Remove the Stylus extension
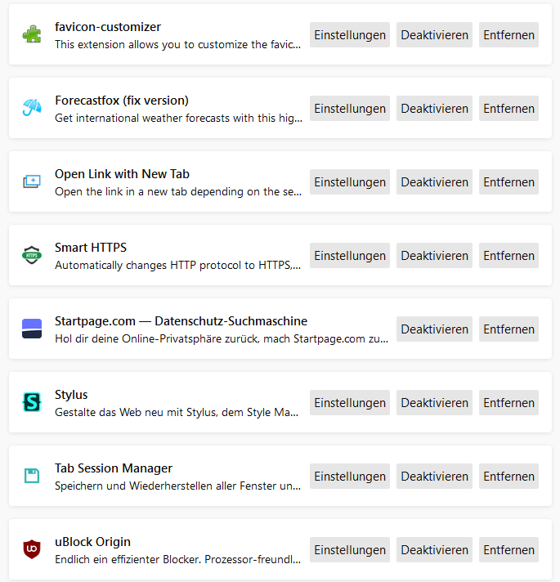Screen dimensions: 560x582 tap(508, 403)
